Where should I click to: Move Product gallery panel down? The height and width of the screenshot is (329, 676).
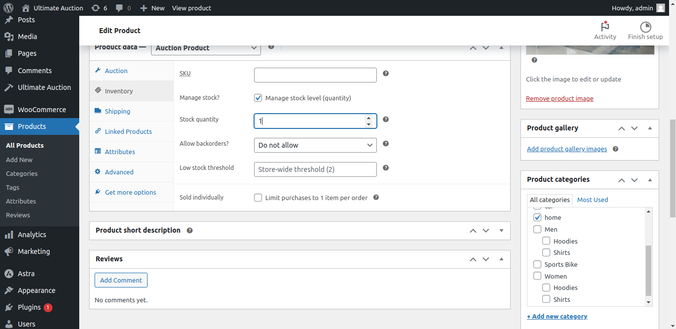coord(634,128)
